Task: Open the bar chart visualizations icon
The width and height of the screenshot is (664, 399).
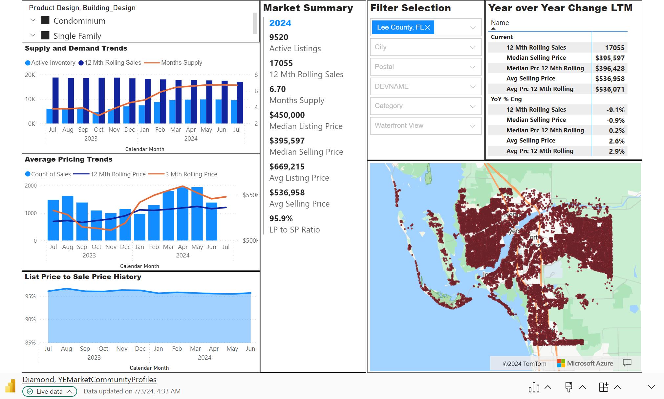Action: click(x=534, y=388)
